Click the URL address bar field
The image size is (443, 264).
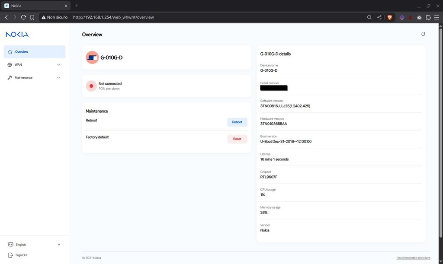216,17
